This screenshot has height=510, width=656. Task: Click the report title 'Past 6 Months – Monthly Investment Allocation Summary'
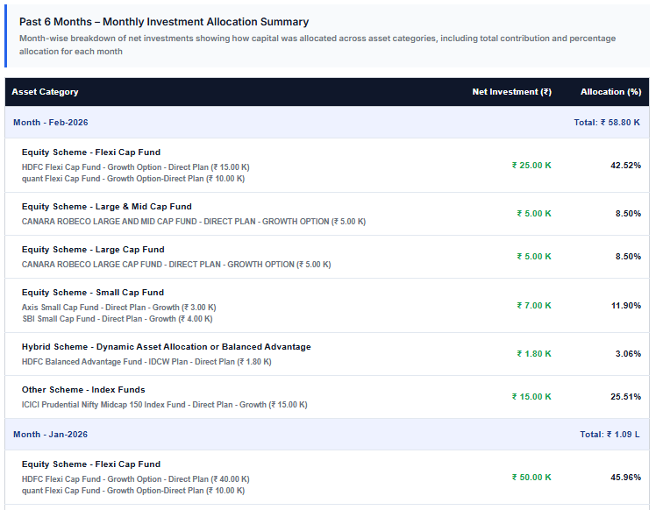click(164, 22)
